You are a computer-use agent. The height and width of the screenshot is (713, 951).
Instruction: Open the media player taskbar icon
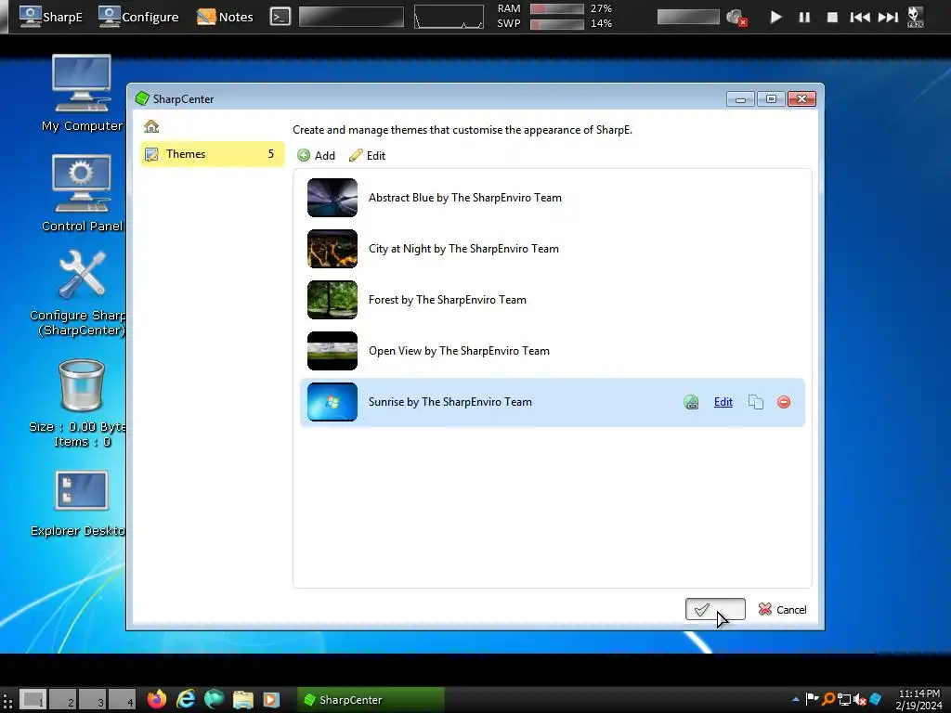click(x=271, y=699)
